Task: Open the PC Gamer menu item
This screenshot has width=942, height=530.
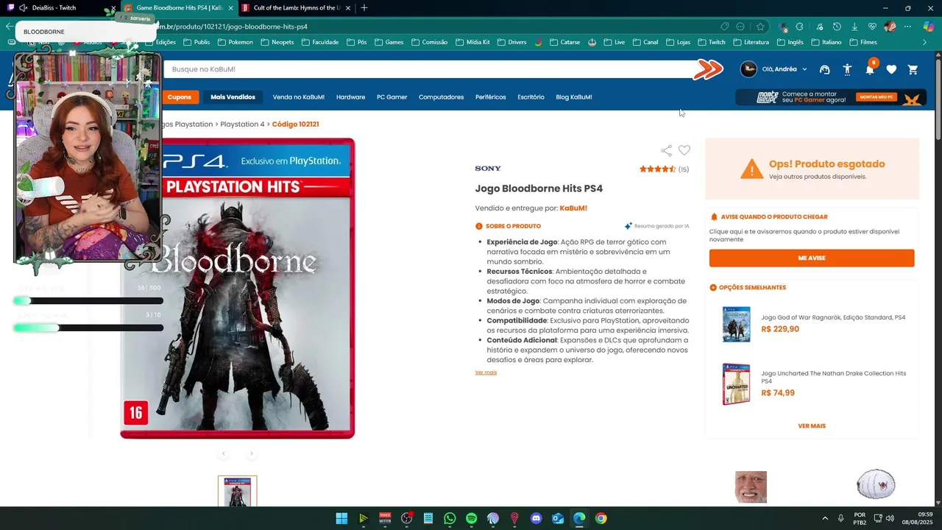Action: point(392,97)
